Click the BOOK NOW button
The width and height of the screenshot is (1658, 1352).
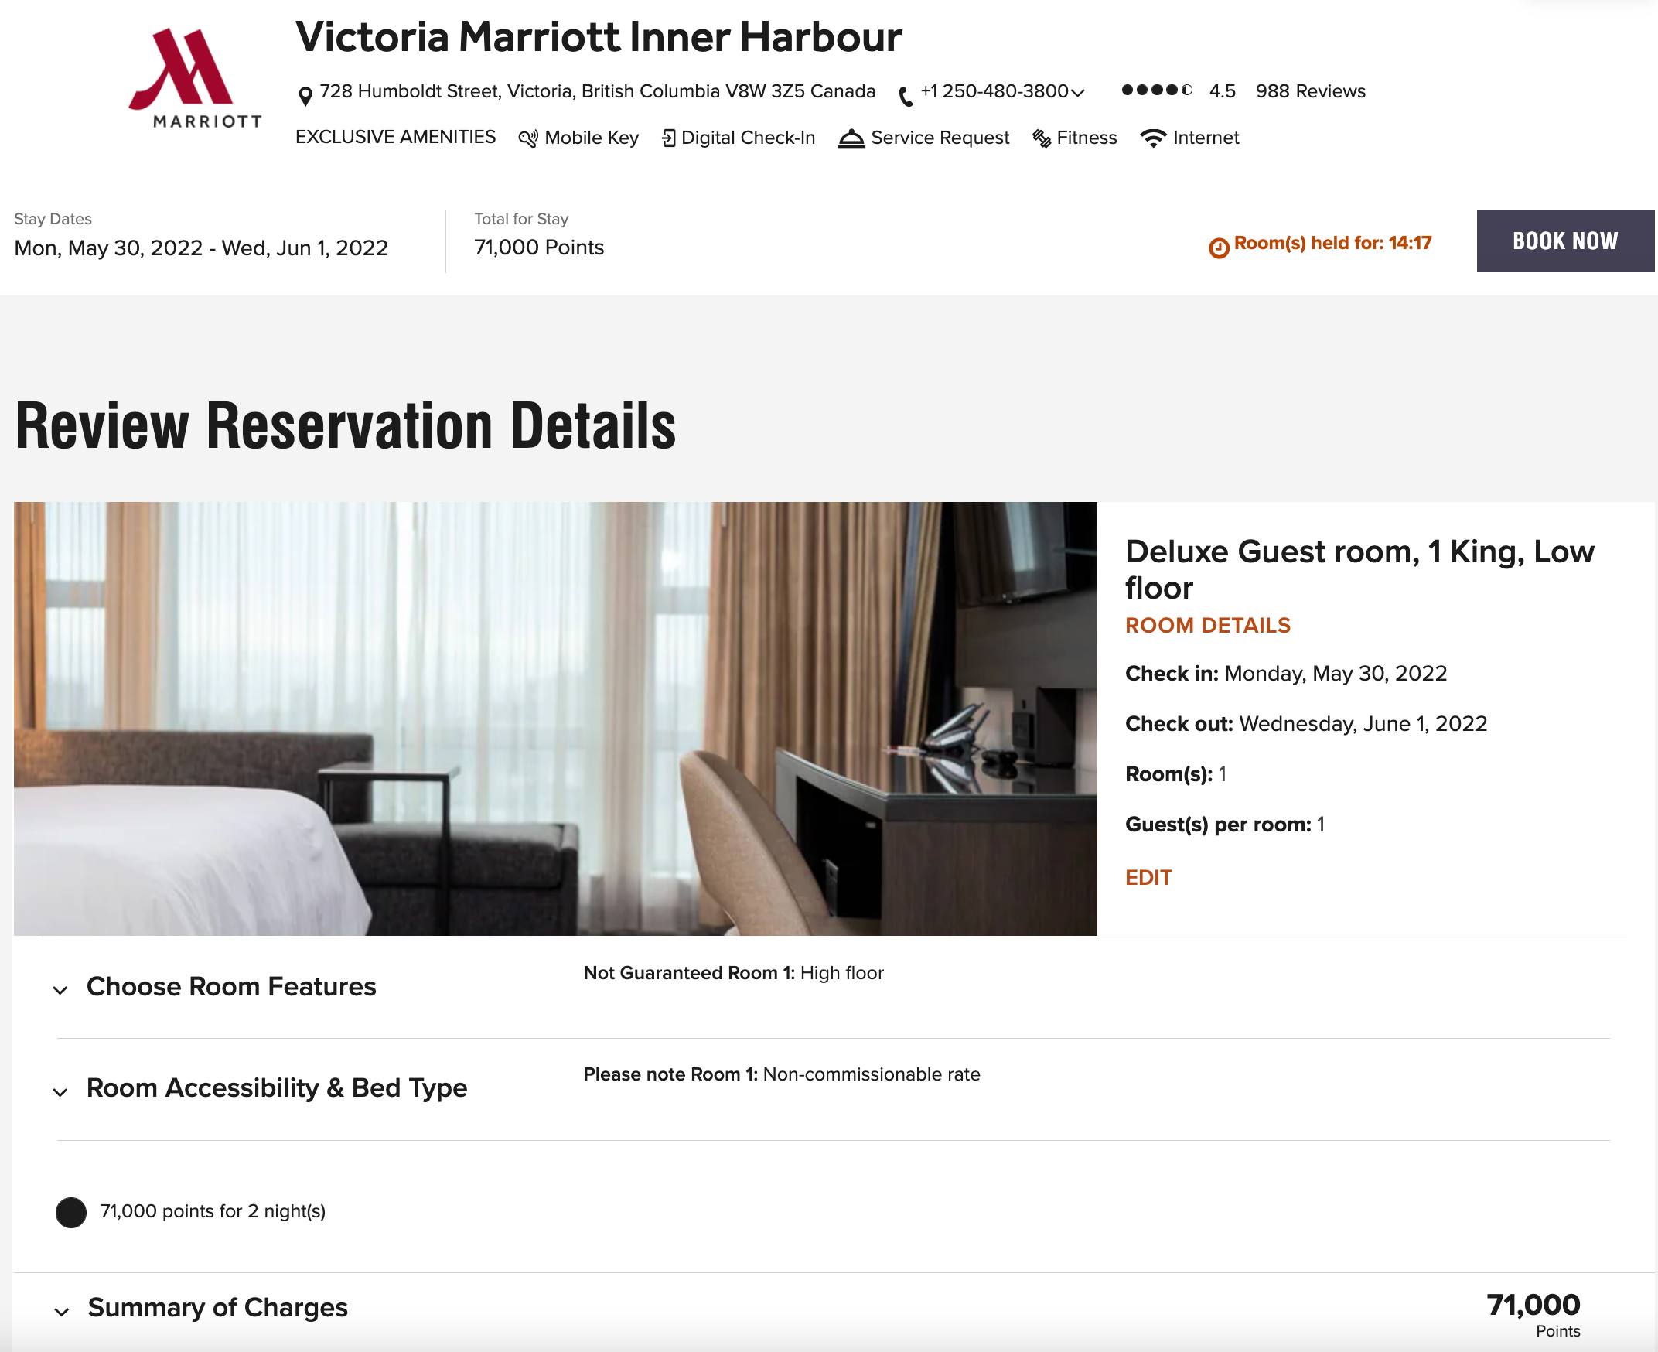point(1565,241)
